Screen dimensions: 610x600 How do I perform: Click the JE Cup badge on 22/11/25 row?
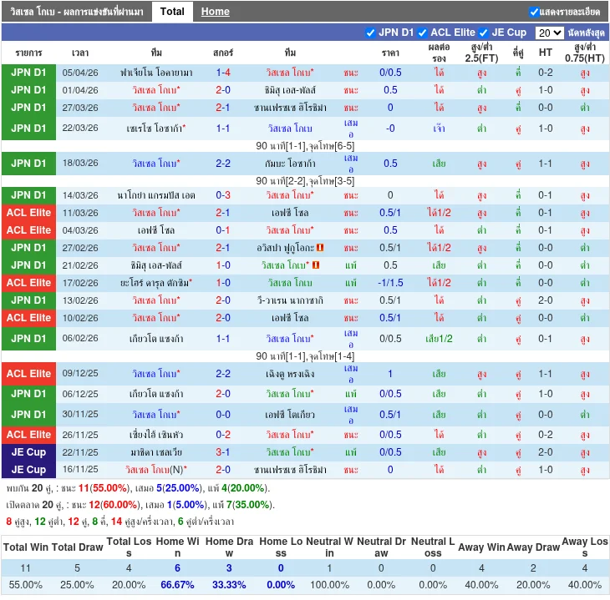click(x=28, y=452)
